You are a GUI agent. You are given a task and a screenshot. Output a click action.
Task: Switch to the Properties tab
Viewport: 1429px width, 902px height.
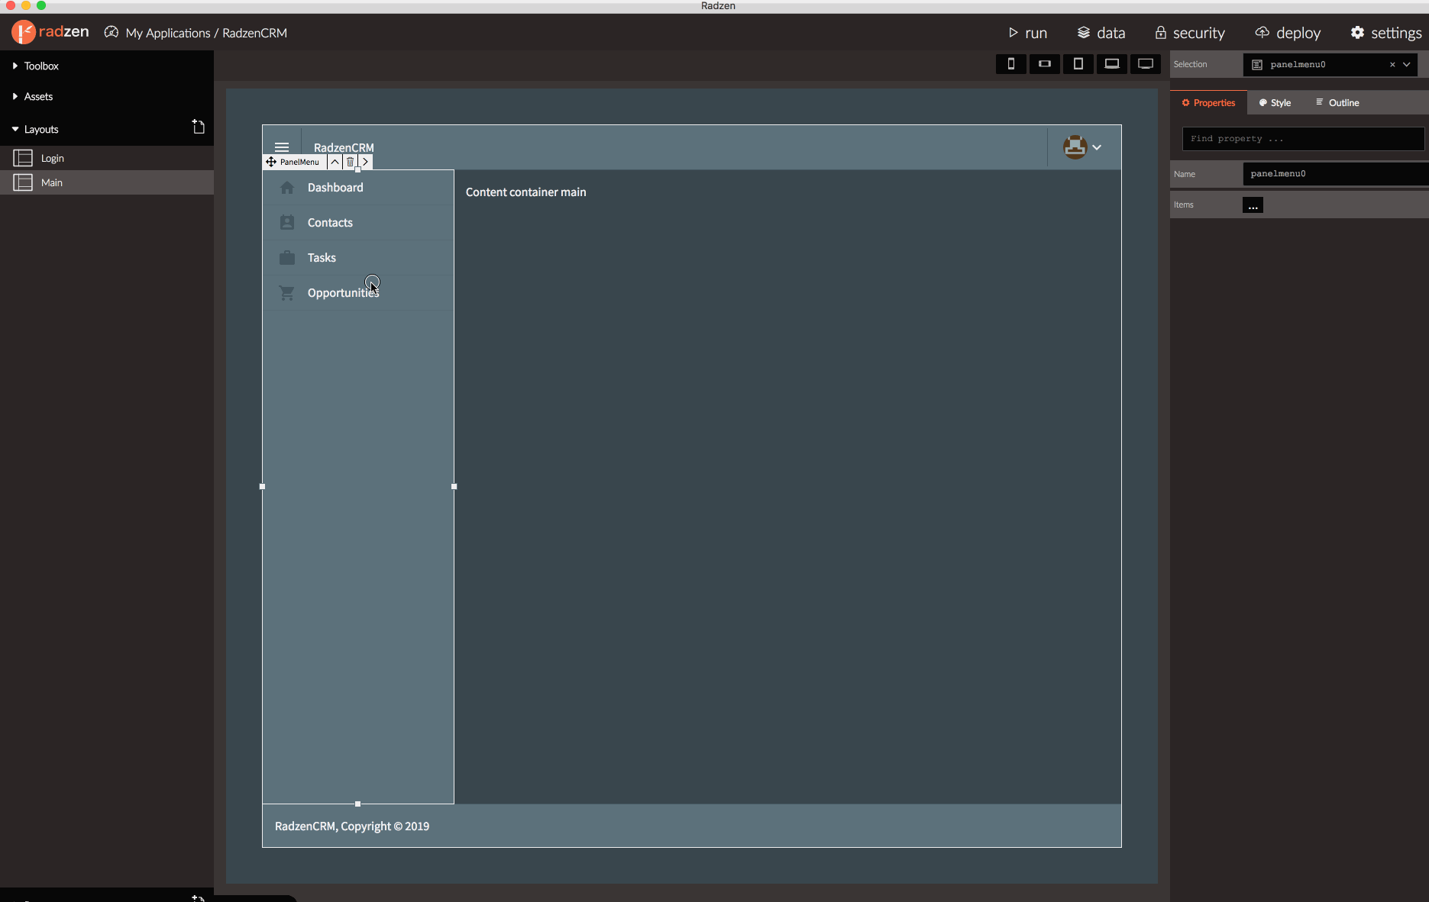coord(1208,103)
